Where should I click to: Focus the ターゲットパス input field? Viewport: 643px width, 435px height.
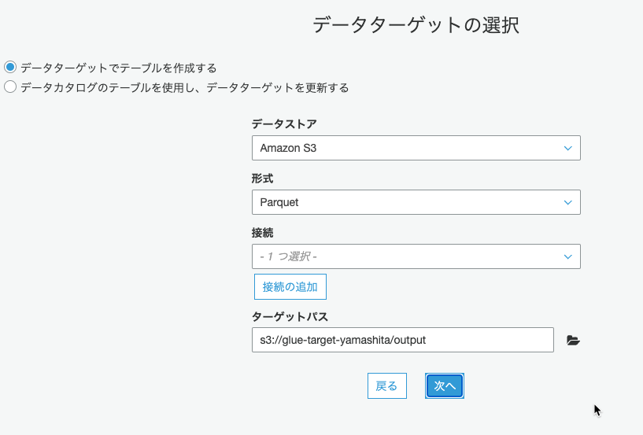pos(403,340)
